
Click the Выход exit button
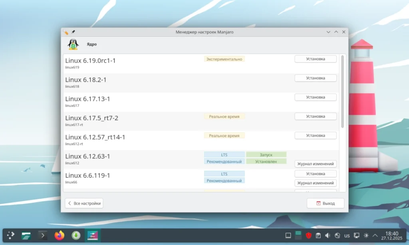326,203
